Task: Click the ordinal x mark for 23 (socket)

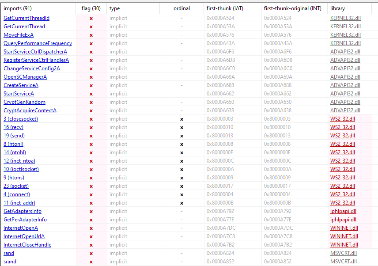Action: (x=181, y=186)
